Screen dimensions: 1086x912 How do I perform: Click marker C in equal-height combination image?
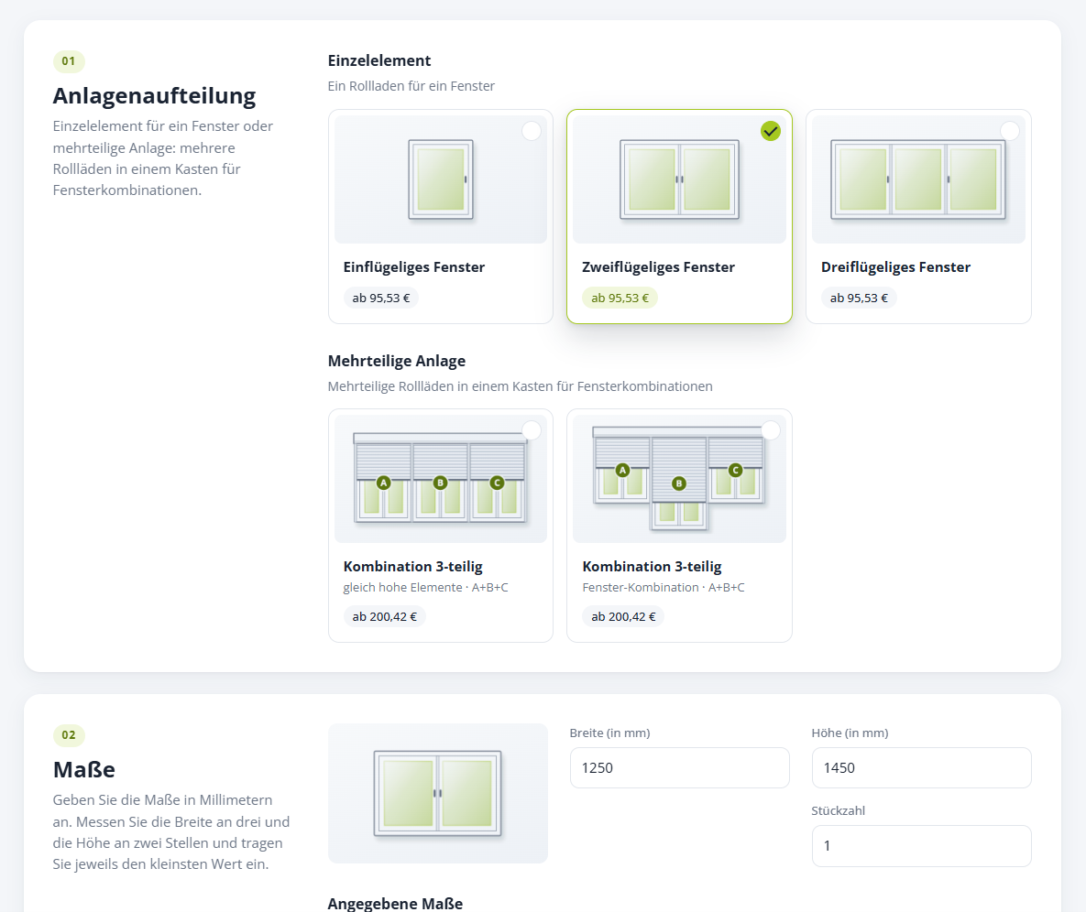coord(497,483)
